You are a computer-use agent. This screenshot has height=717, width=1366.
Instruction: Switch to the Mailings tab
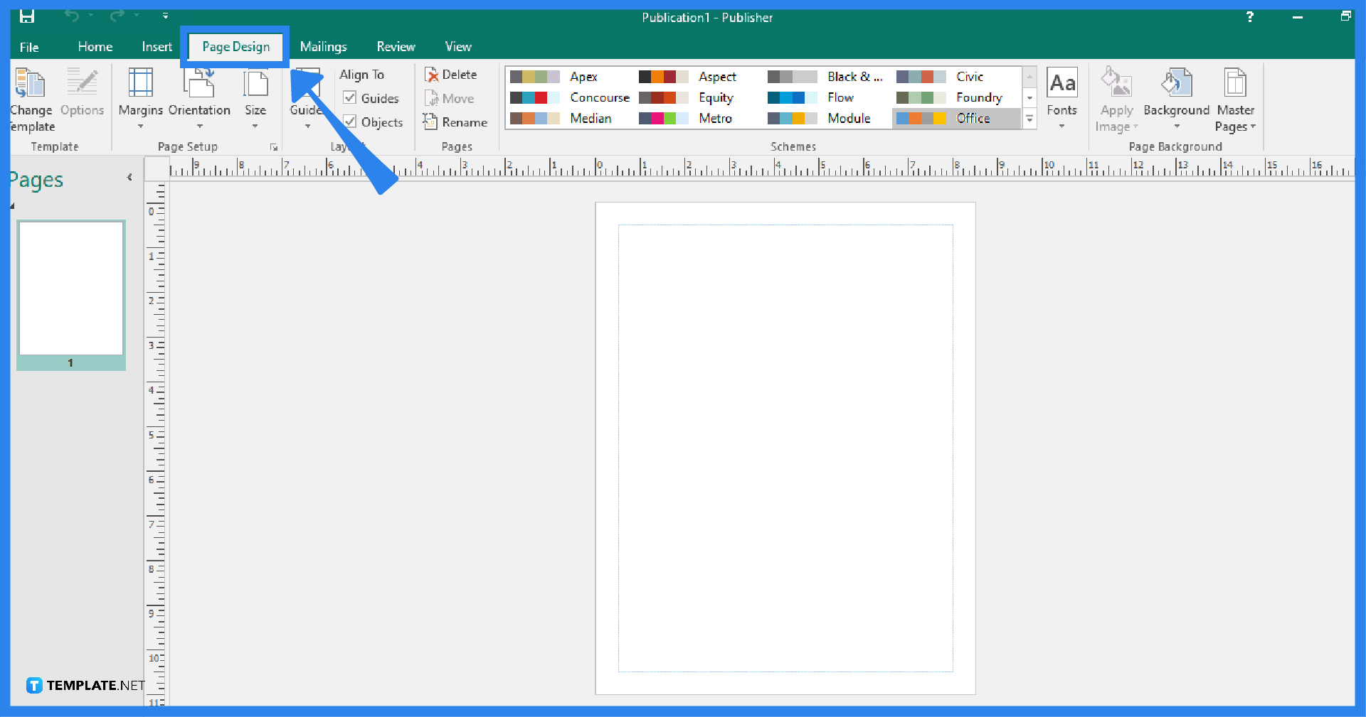(x=324, y=46)
